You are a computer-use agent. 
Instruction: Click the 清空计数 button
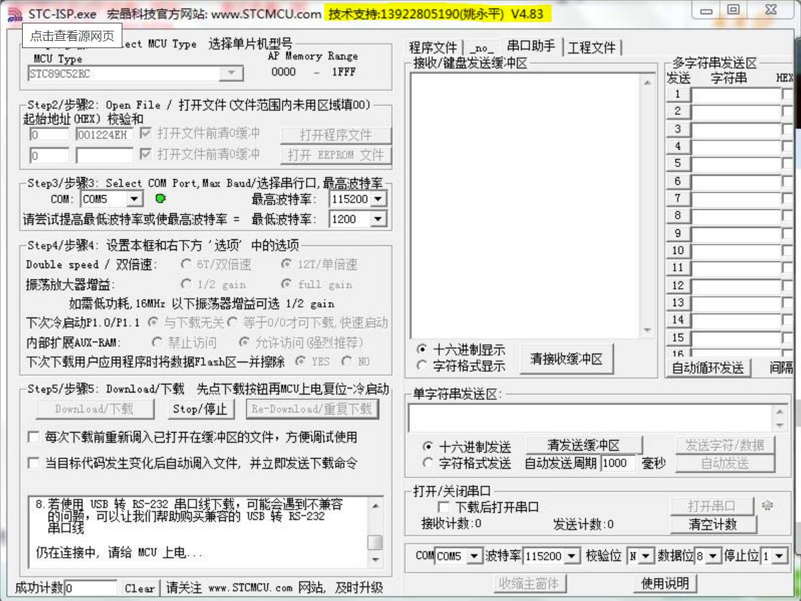point(713,524)
